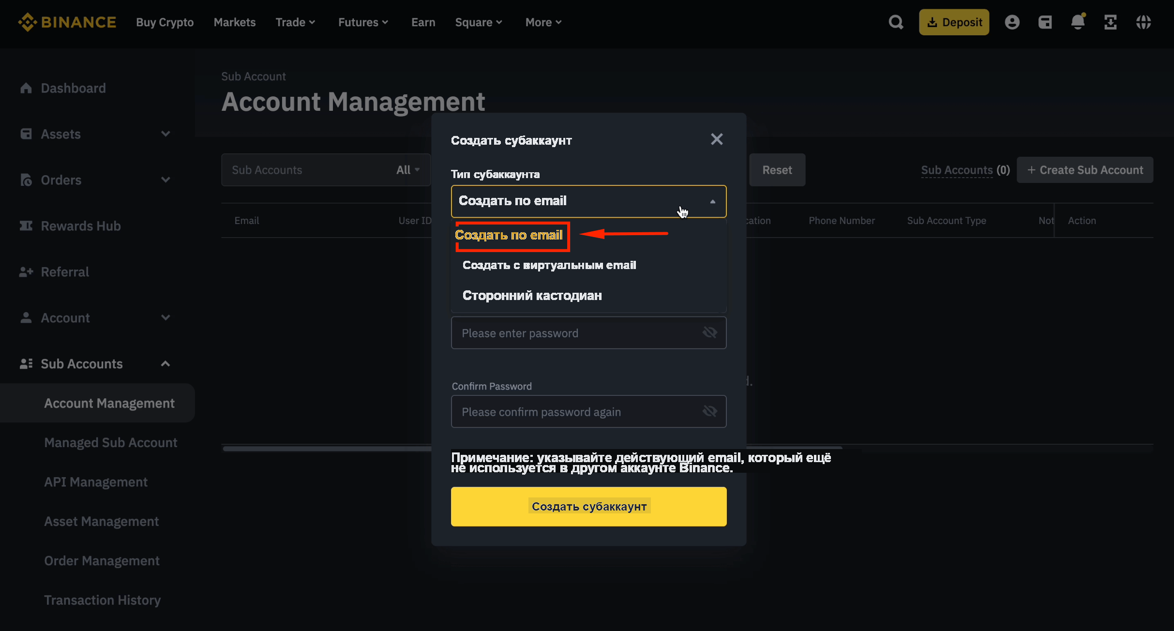This screenshot has height=631, width=1174.
Task: Click the Orders sidebar icon
Action: [26, 180]
